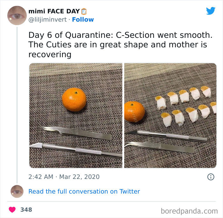
Task: Click the small avatar beside conversation link
Action: [17, 191]
